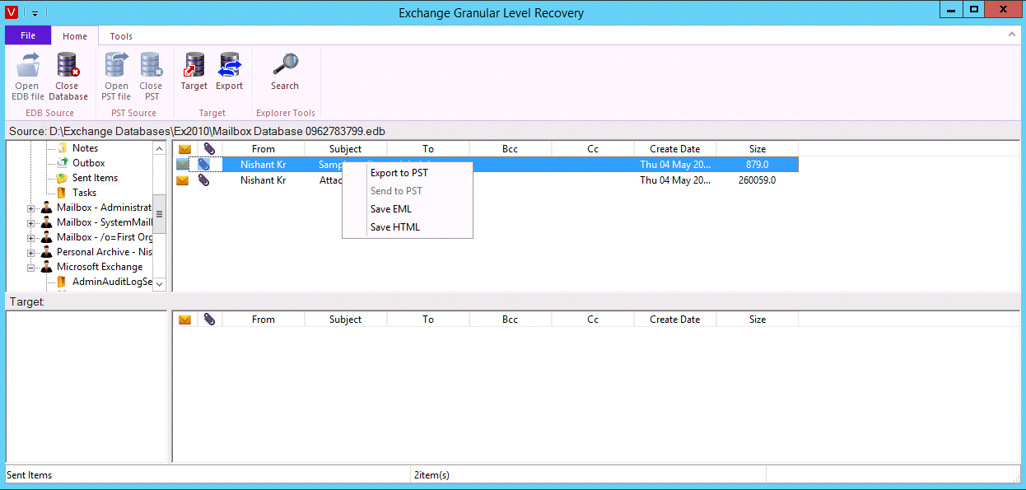Click the 879.0 size cell
This screenshot has height=490, width=1026.
click(x=758, y=165)
